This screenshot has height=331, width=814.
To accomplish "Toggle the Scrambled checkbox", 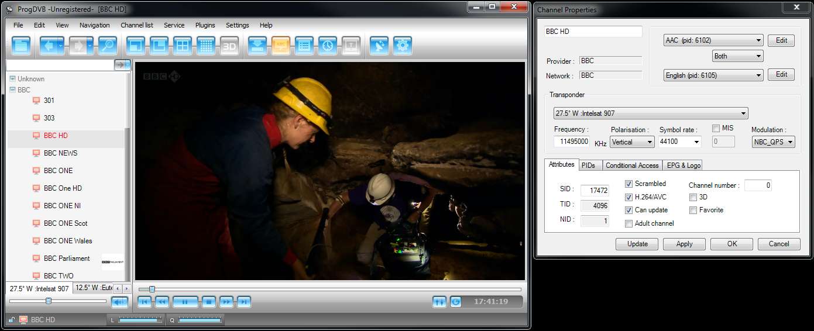I will point(629,184).
